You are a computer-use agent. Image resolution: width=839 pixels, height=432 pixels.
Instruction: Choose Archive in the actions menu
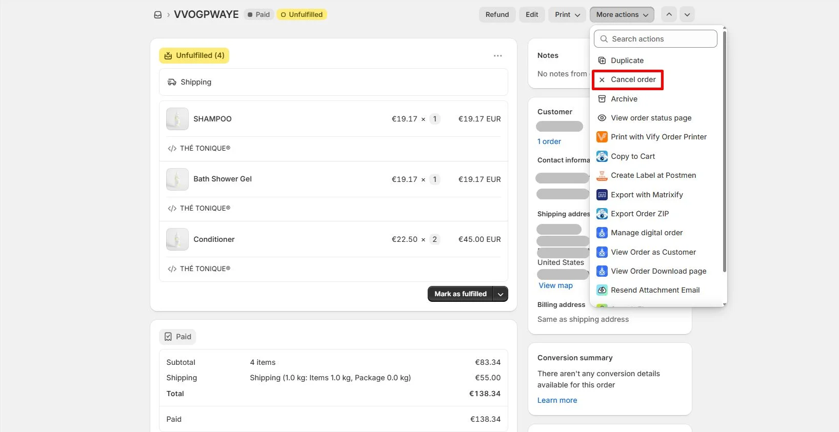[655, 99]
